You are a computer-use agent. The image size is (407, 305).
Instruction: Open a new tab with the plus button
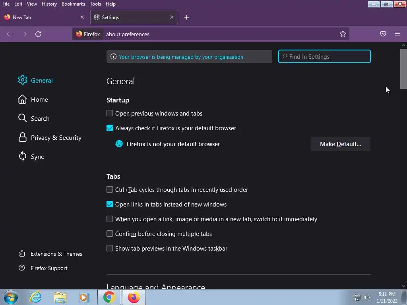[x=187, y=17]
